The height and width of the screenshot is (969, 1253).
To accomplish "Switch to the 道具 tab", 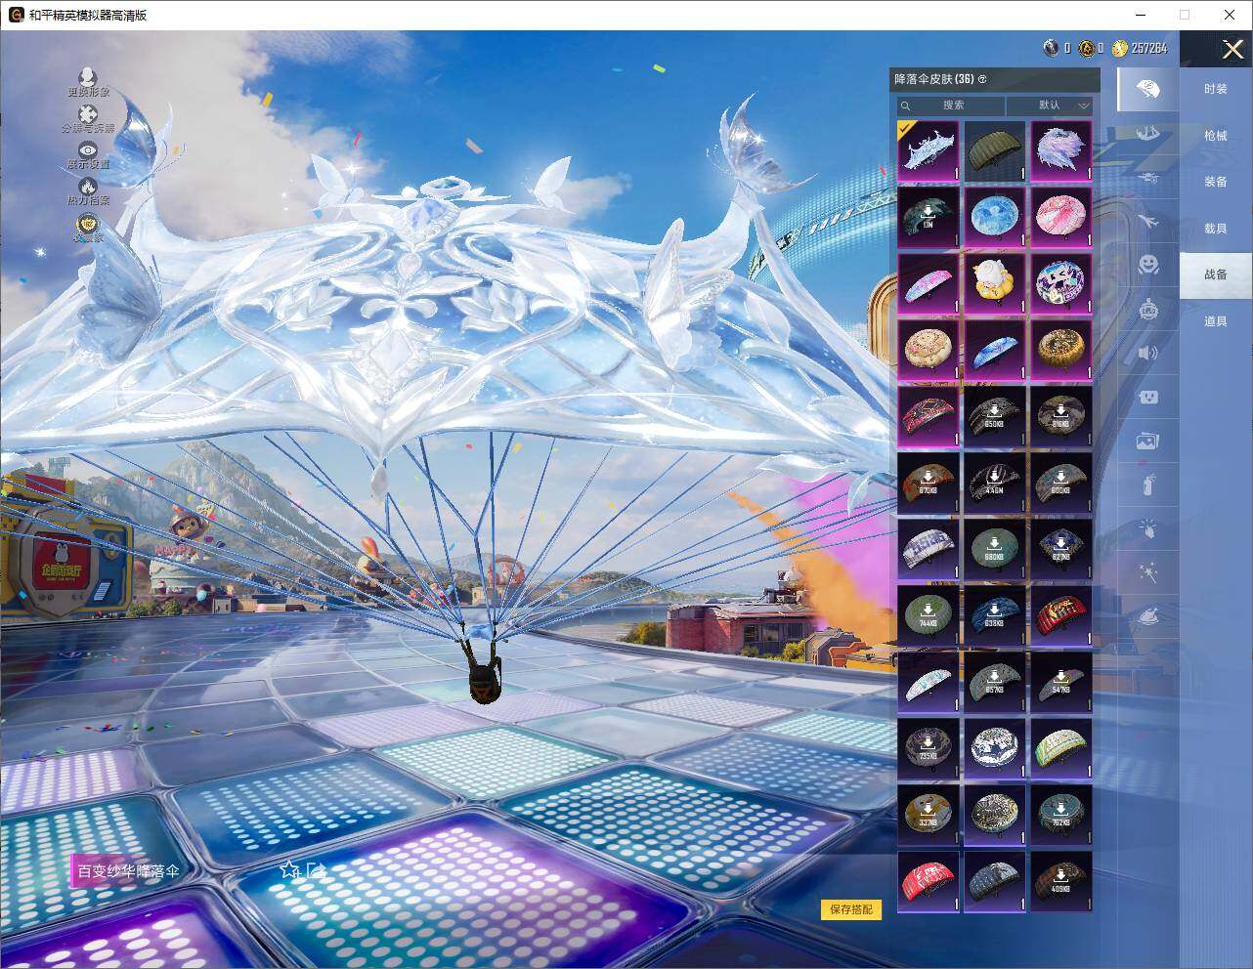I will (x=1216, y=321).
